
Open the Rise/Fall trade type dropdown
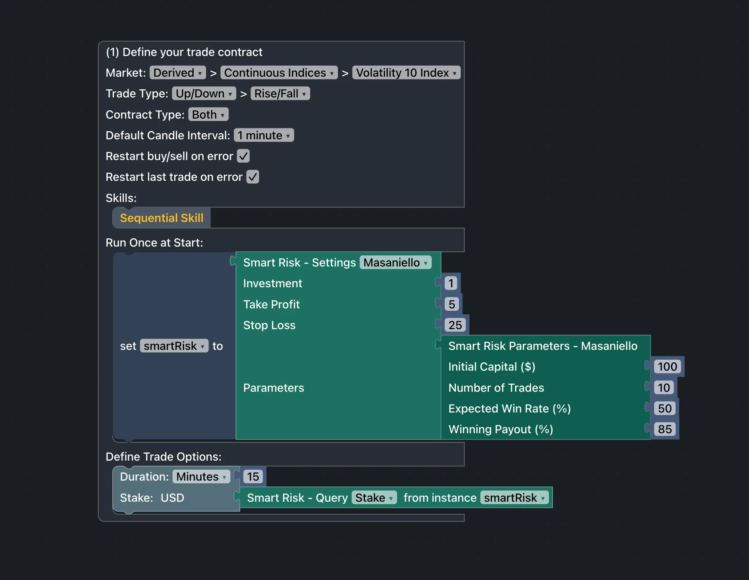tap(280, 94)
